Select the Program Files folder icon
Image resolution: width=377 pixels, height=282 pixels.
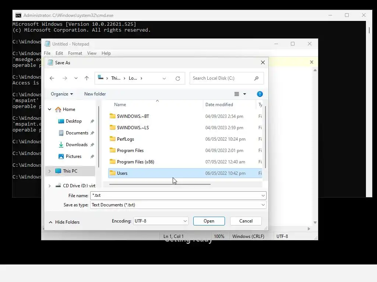click(x=112, y=150)
